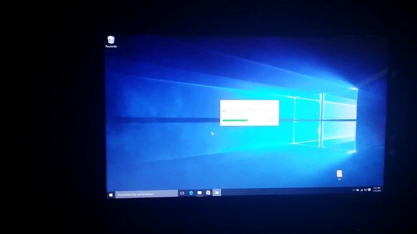Open the taskbar clock and date
Screen dimensions: 417x234
377,189
